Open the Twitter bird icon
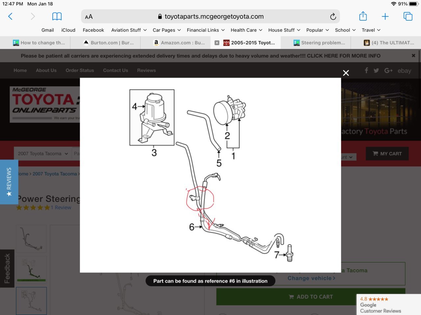Image resolution: width=421 pixels, height=315 pixels. [x=376, y=70]
